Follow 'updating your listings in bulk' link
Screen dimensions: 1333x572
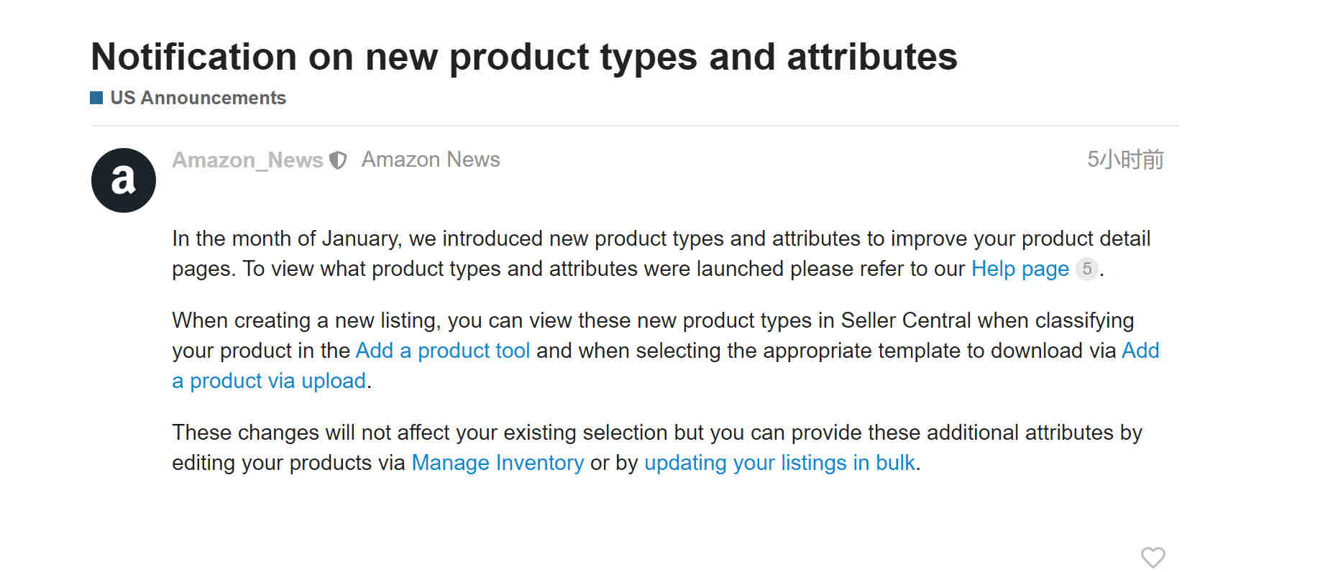point(779,463)
